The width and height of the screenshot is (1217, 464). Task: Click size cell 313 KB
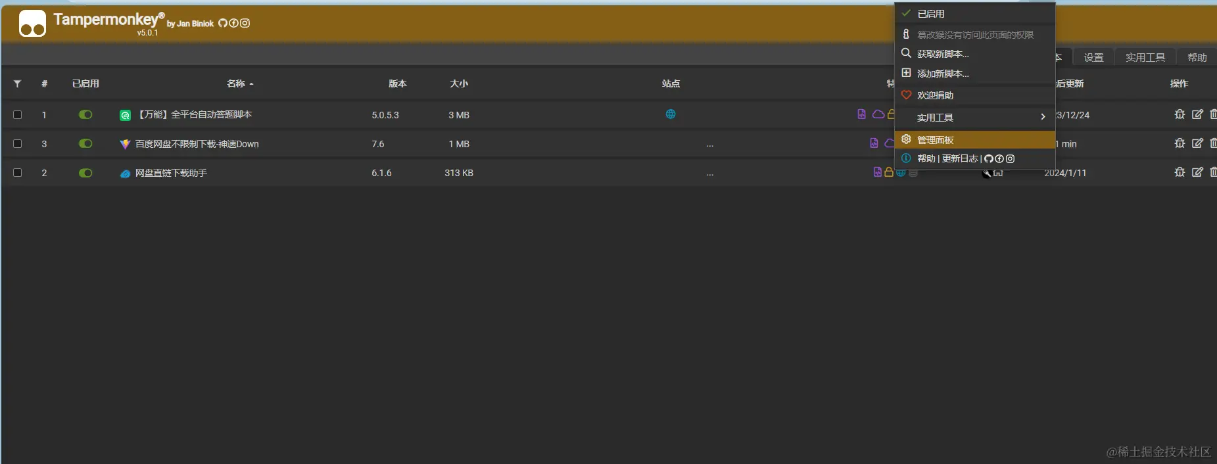coord(459,173)
